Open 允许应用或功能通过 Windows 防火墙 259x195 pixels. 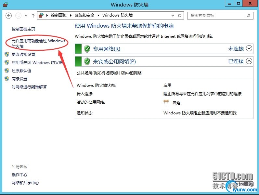pyautogui.click(x=38, y=44)
